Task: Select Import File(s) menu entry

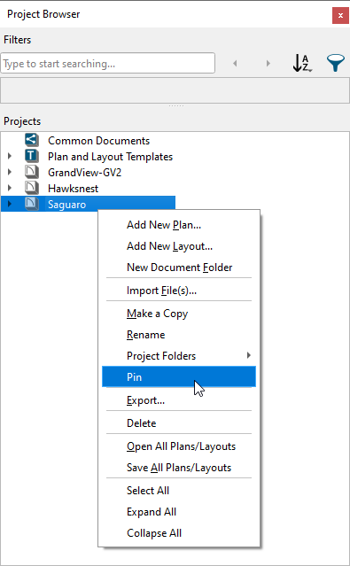Action: tap(179, 291)
